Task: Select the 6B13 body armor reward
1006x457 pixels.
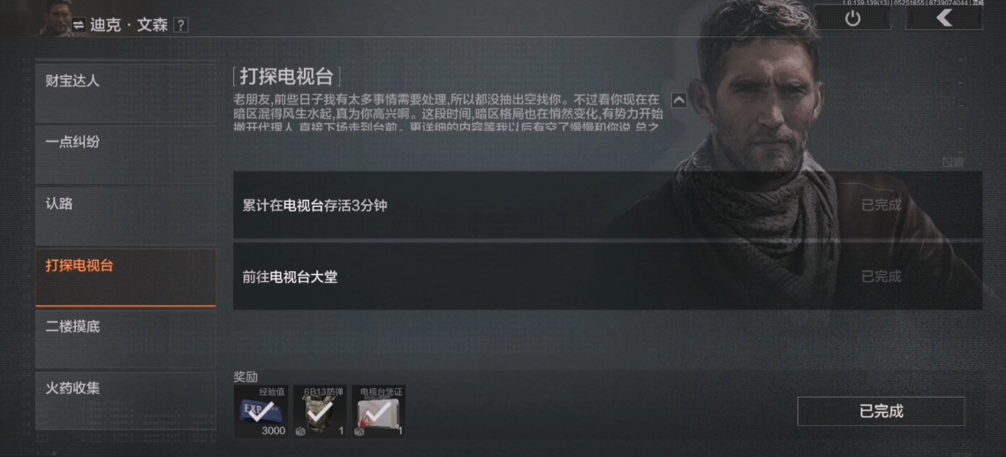Action: (320, 411)
